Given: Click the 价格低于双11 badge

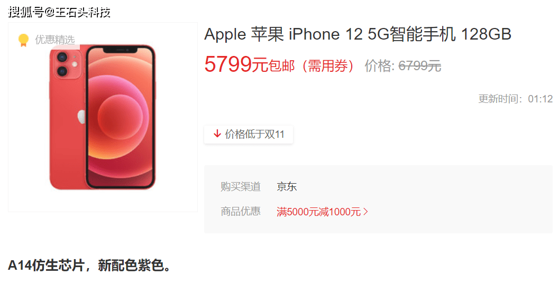Looking at the screenshot, I should pyautogui.click(x=249, y=134).
